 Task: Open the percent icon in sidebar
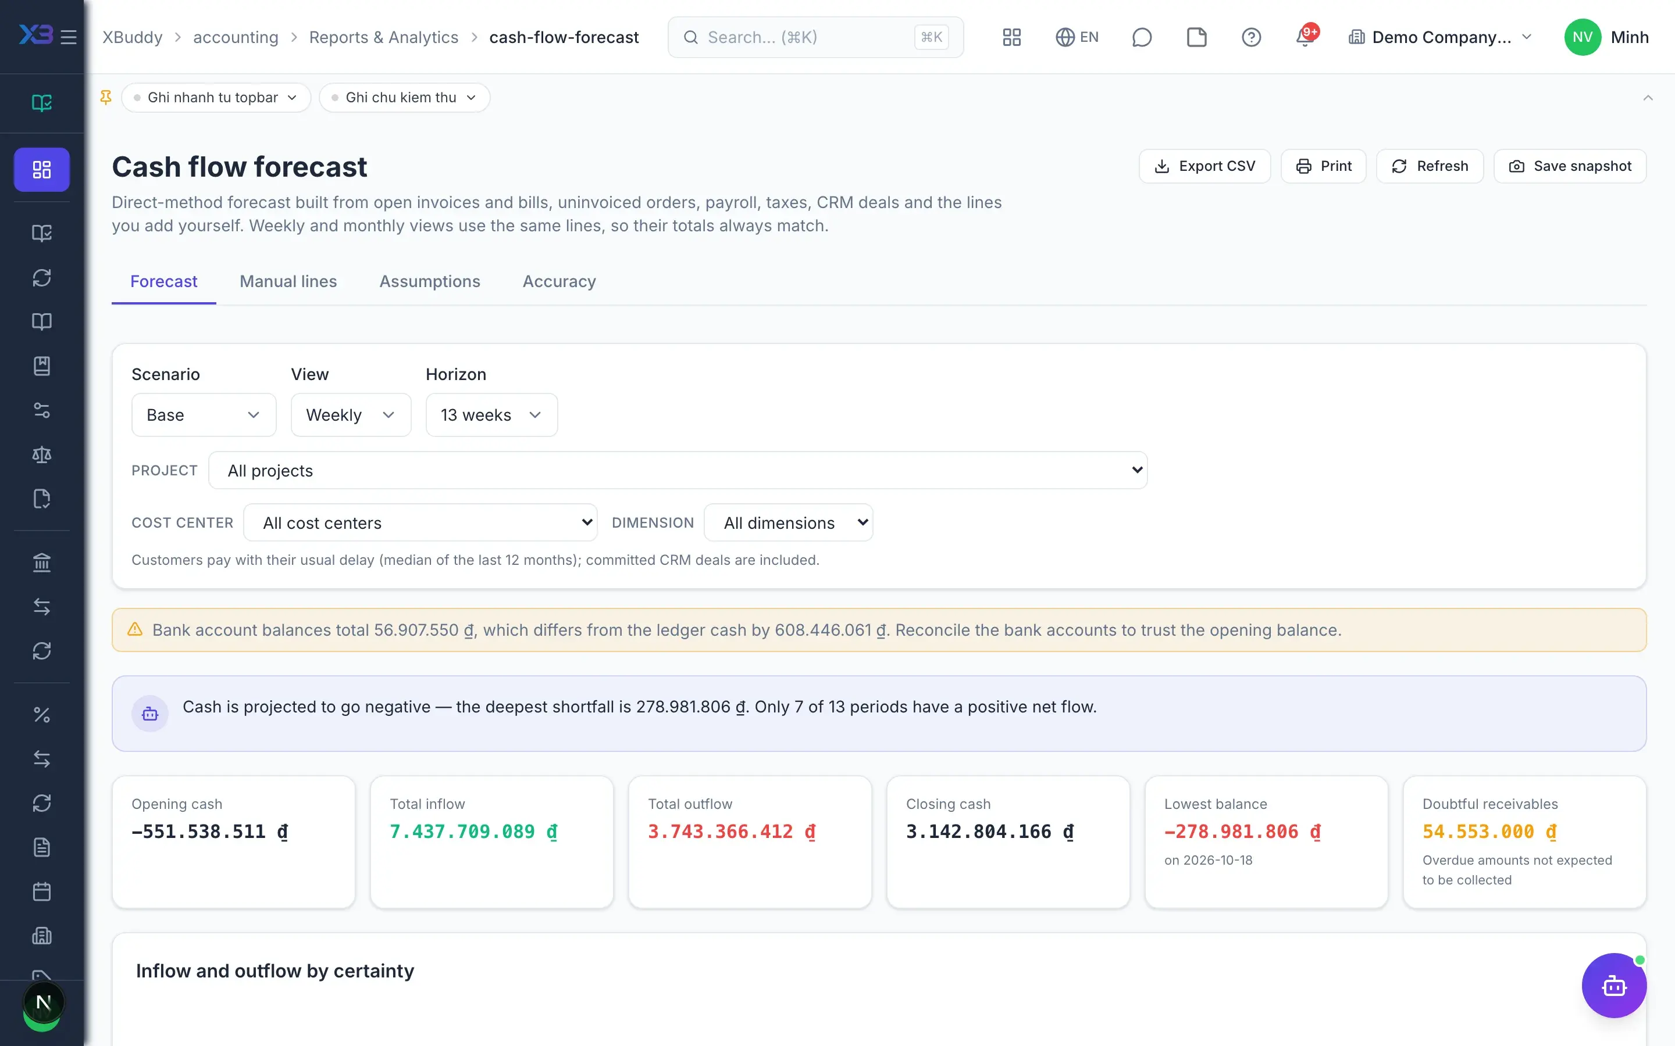[x=41, y=715]
